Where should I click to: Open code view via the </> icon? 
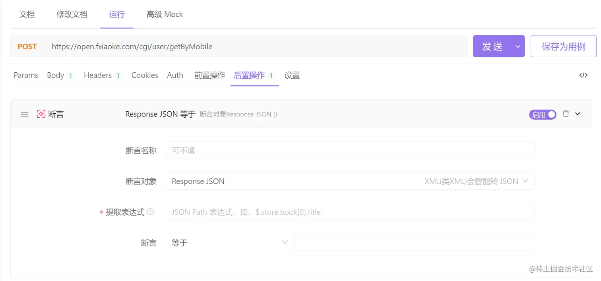583,75
